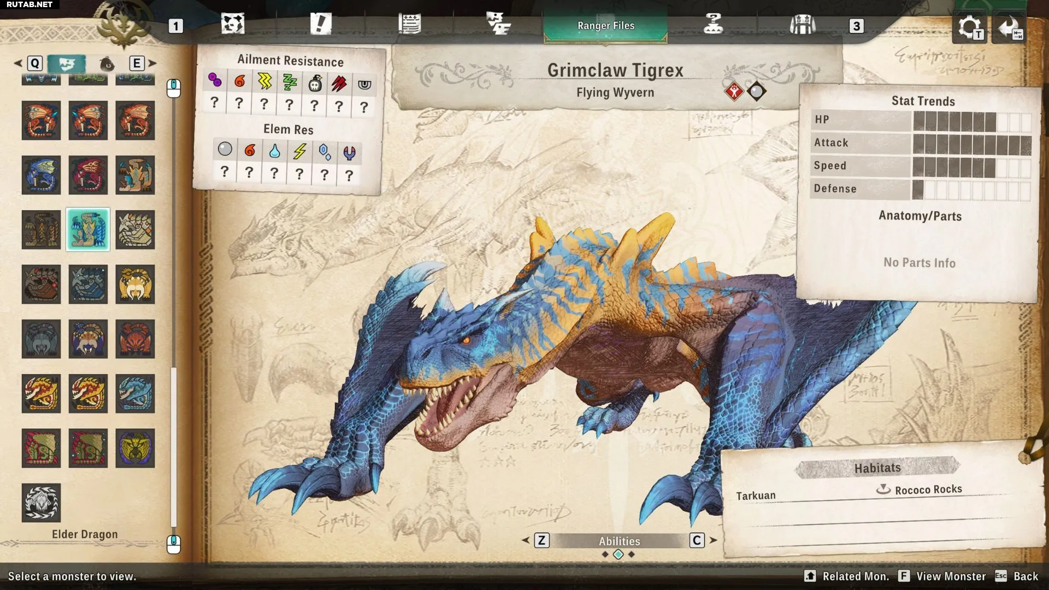Click the Back button

(1025, 576)
